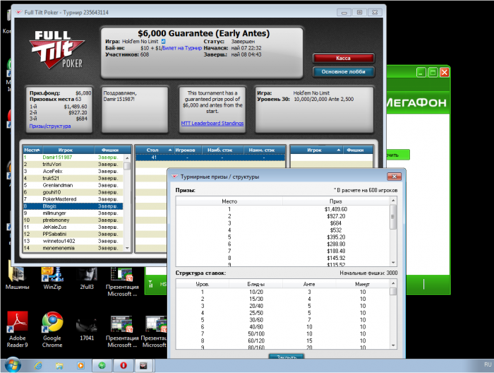Screen dimensions: 494x373
Task: Launch Internet Explorer from taskbar
Action: click(38, 365)
